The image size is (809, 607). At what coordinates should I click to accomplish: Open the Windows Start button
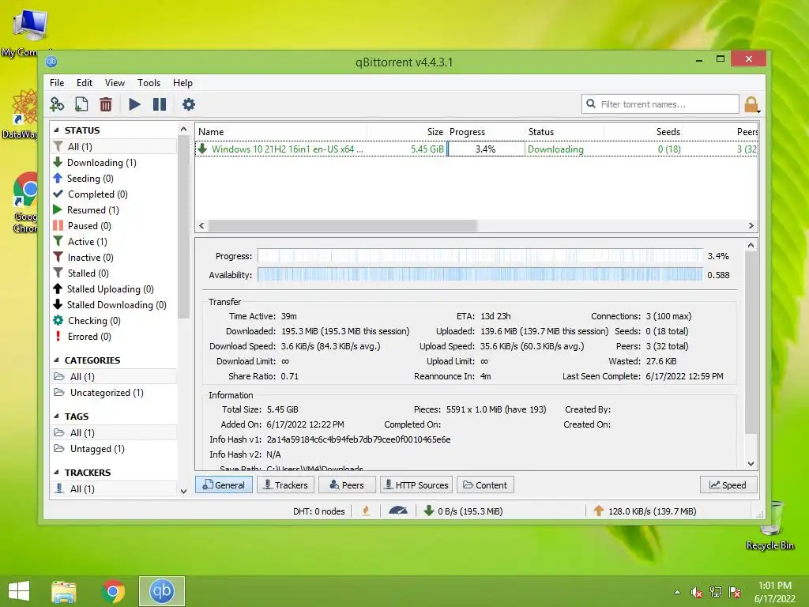(x=19, y=591)
